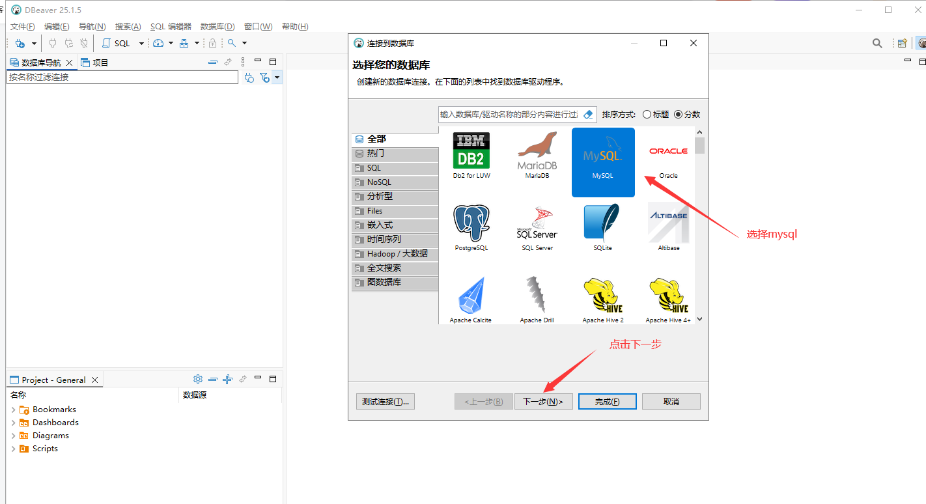Viewport: 926px width, 504px height.
Task: Click the transaction mode gauge icon
Action: tap(160, 44)
